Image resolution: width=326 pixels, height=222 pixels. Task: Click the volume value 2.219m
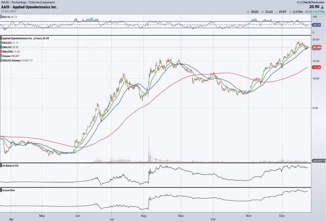click(x=297, y=12)
